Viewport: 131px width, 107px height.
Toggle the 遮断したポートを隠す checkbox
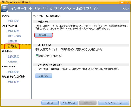pyautogui.click(x=37, y=56)
